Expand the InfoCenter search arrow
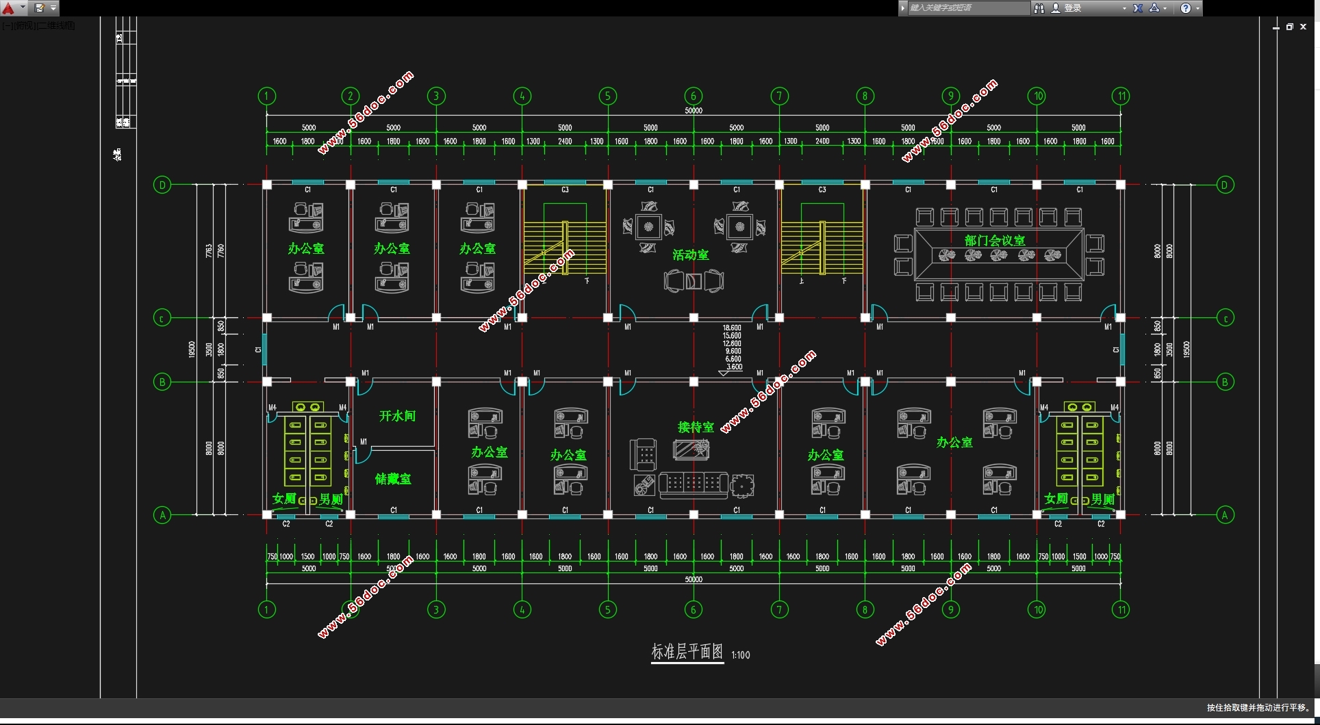Screen dimensions: 1320x725 [x=903, y=8]
